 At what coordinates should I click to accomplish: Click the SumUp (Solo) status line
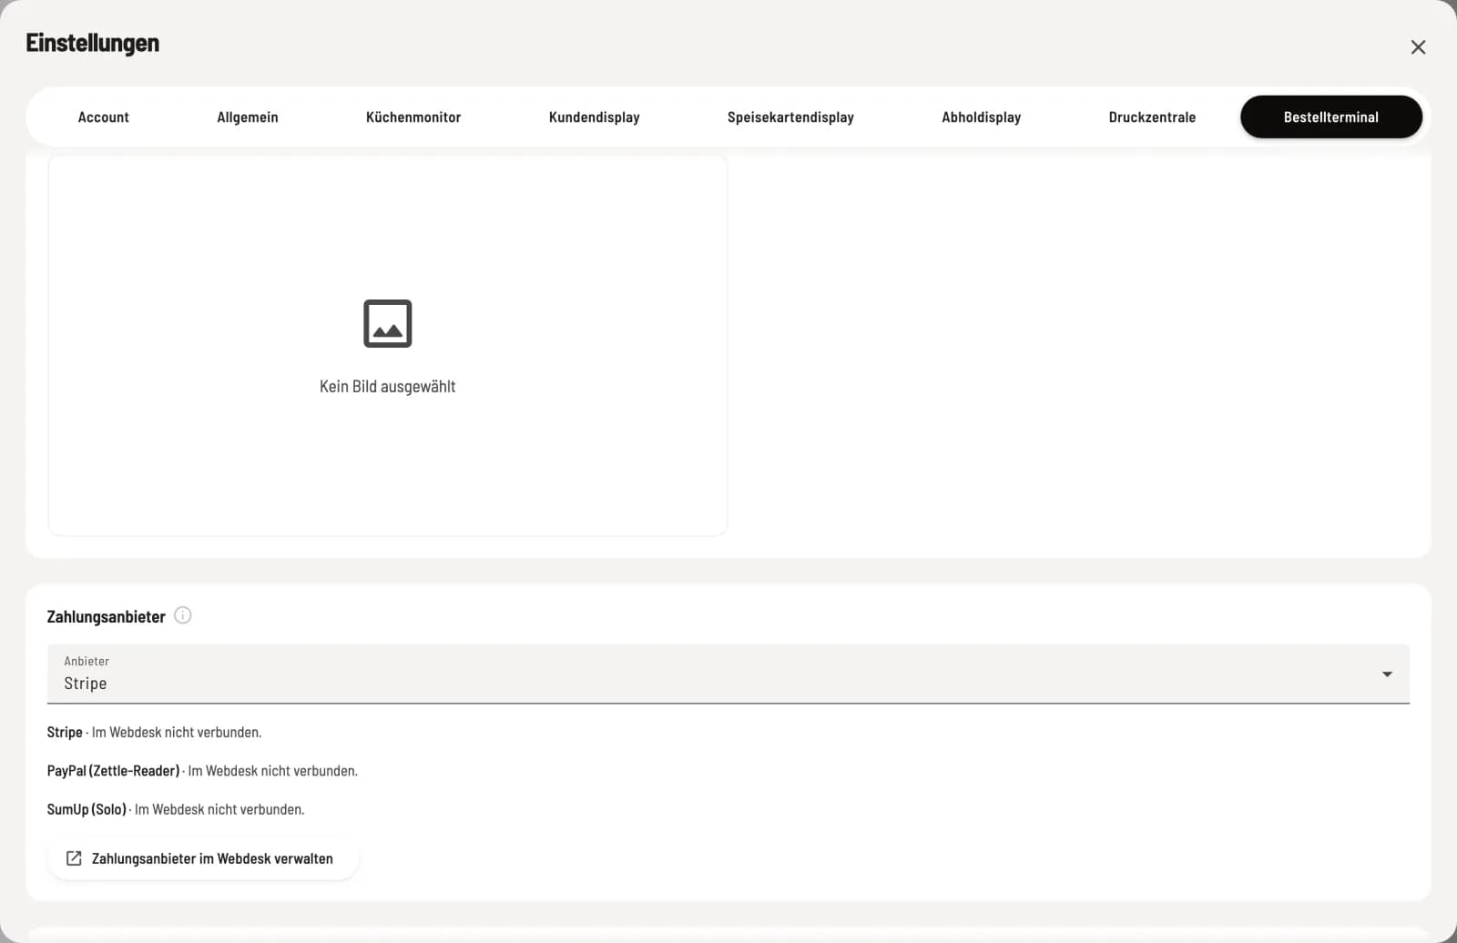pos(176,809)
